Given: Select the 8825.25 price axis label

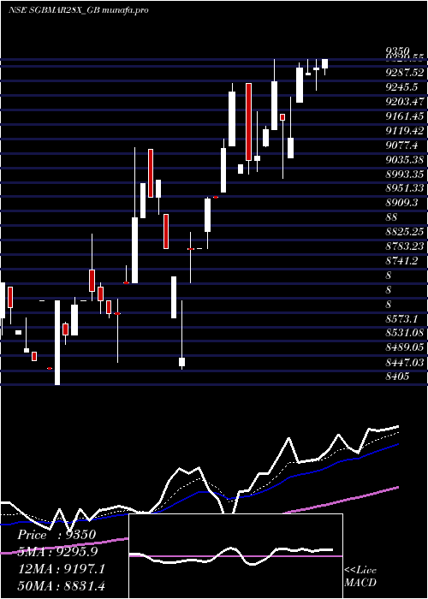Looking at the screenshot, I should pos(405,232).
